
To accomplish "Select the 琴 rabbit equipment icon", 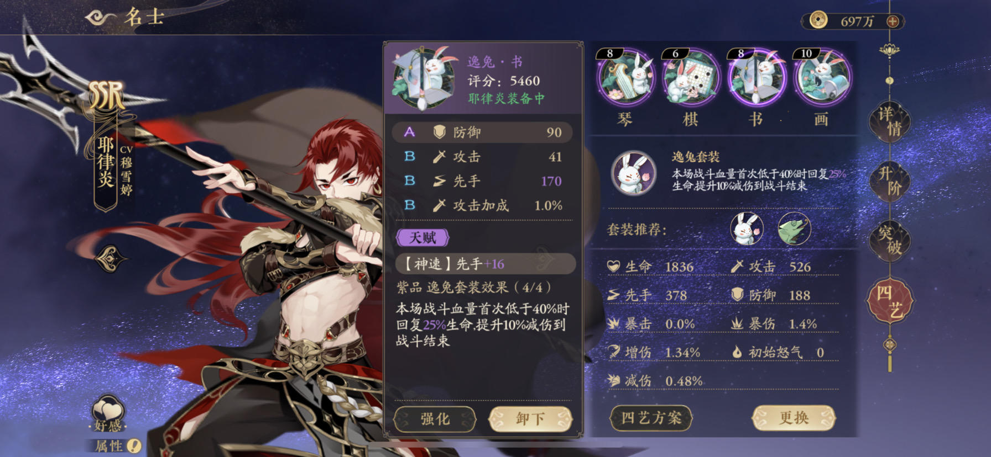I will coord(626,77).
